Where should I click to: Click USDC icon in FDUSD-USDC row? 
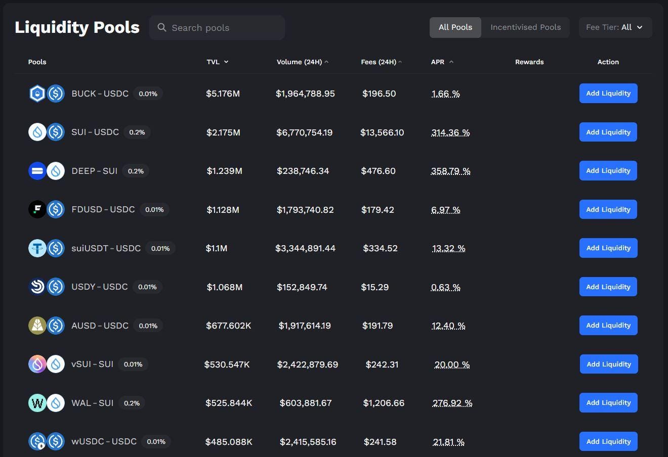(x=56, y=209)
